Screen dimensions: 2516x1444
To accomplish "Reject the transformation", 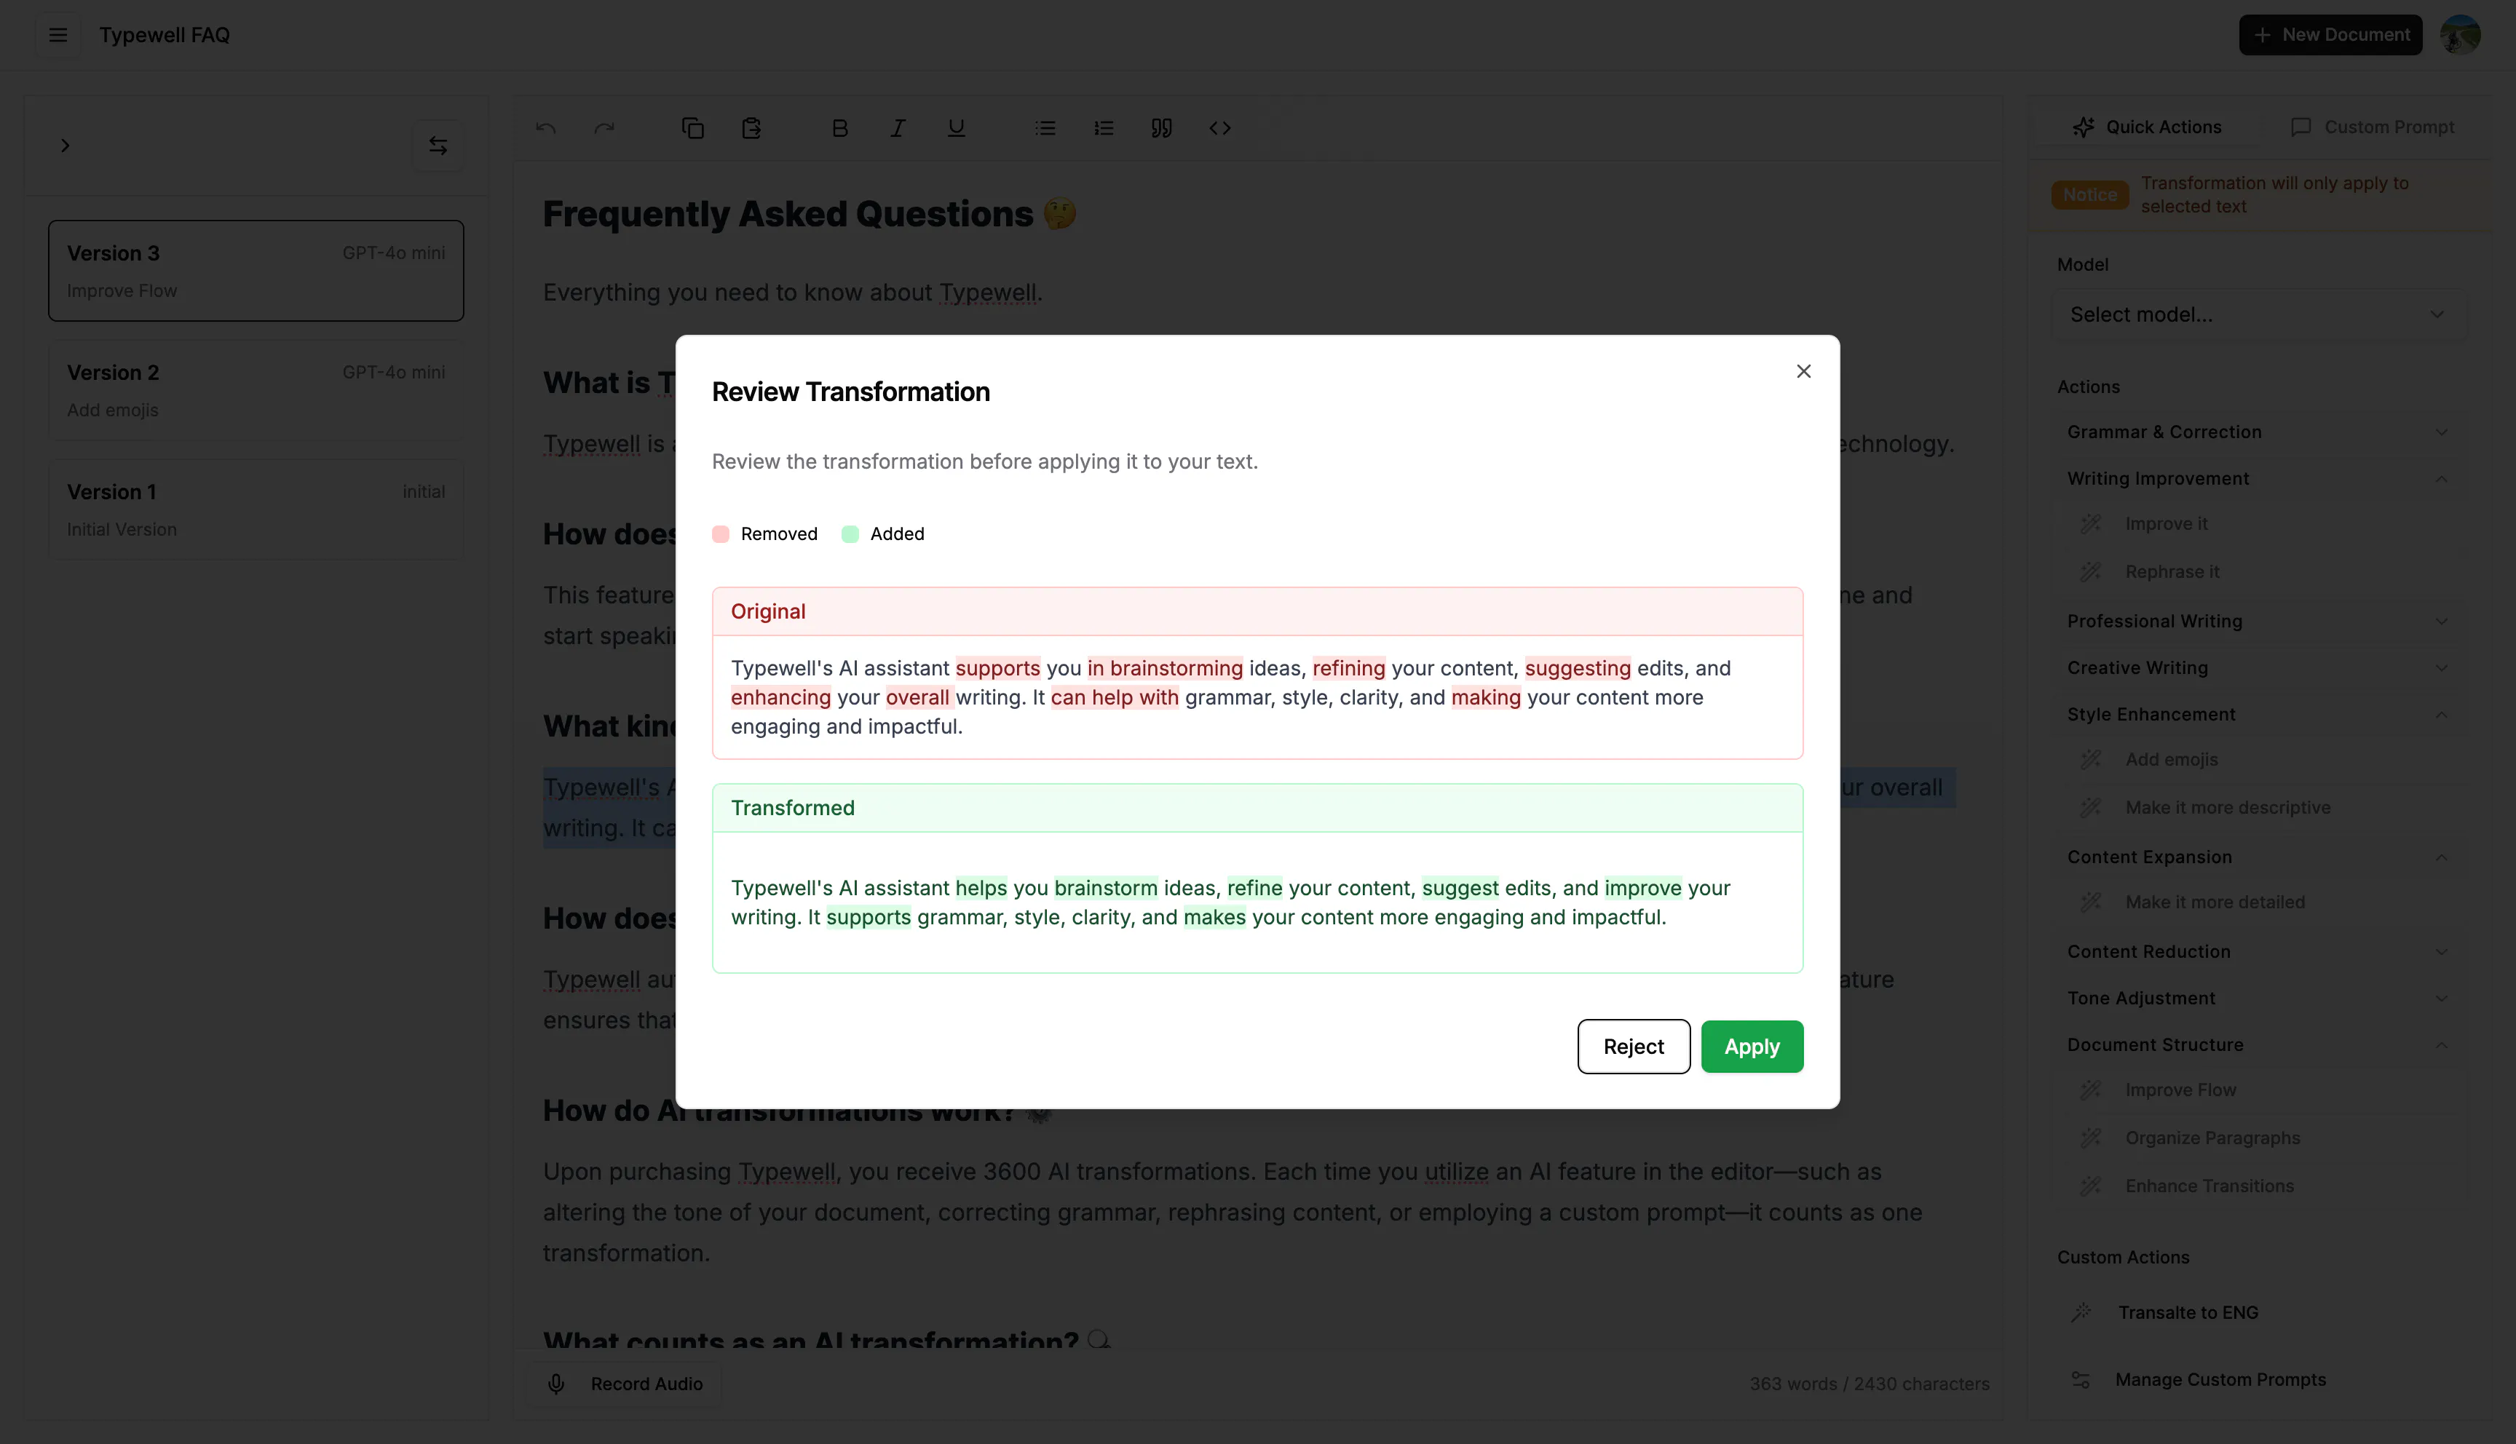I will tap(1634, 1047).
